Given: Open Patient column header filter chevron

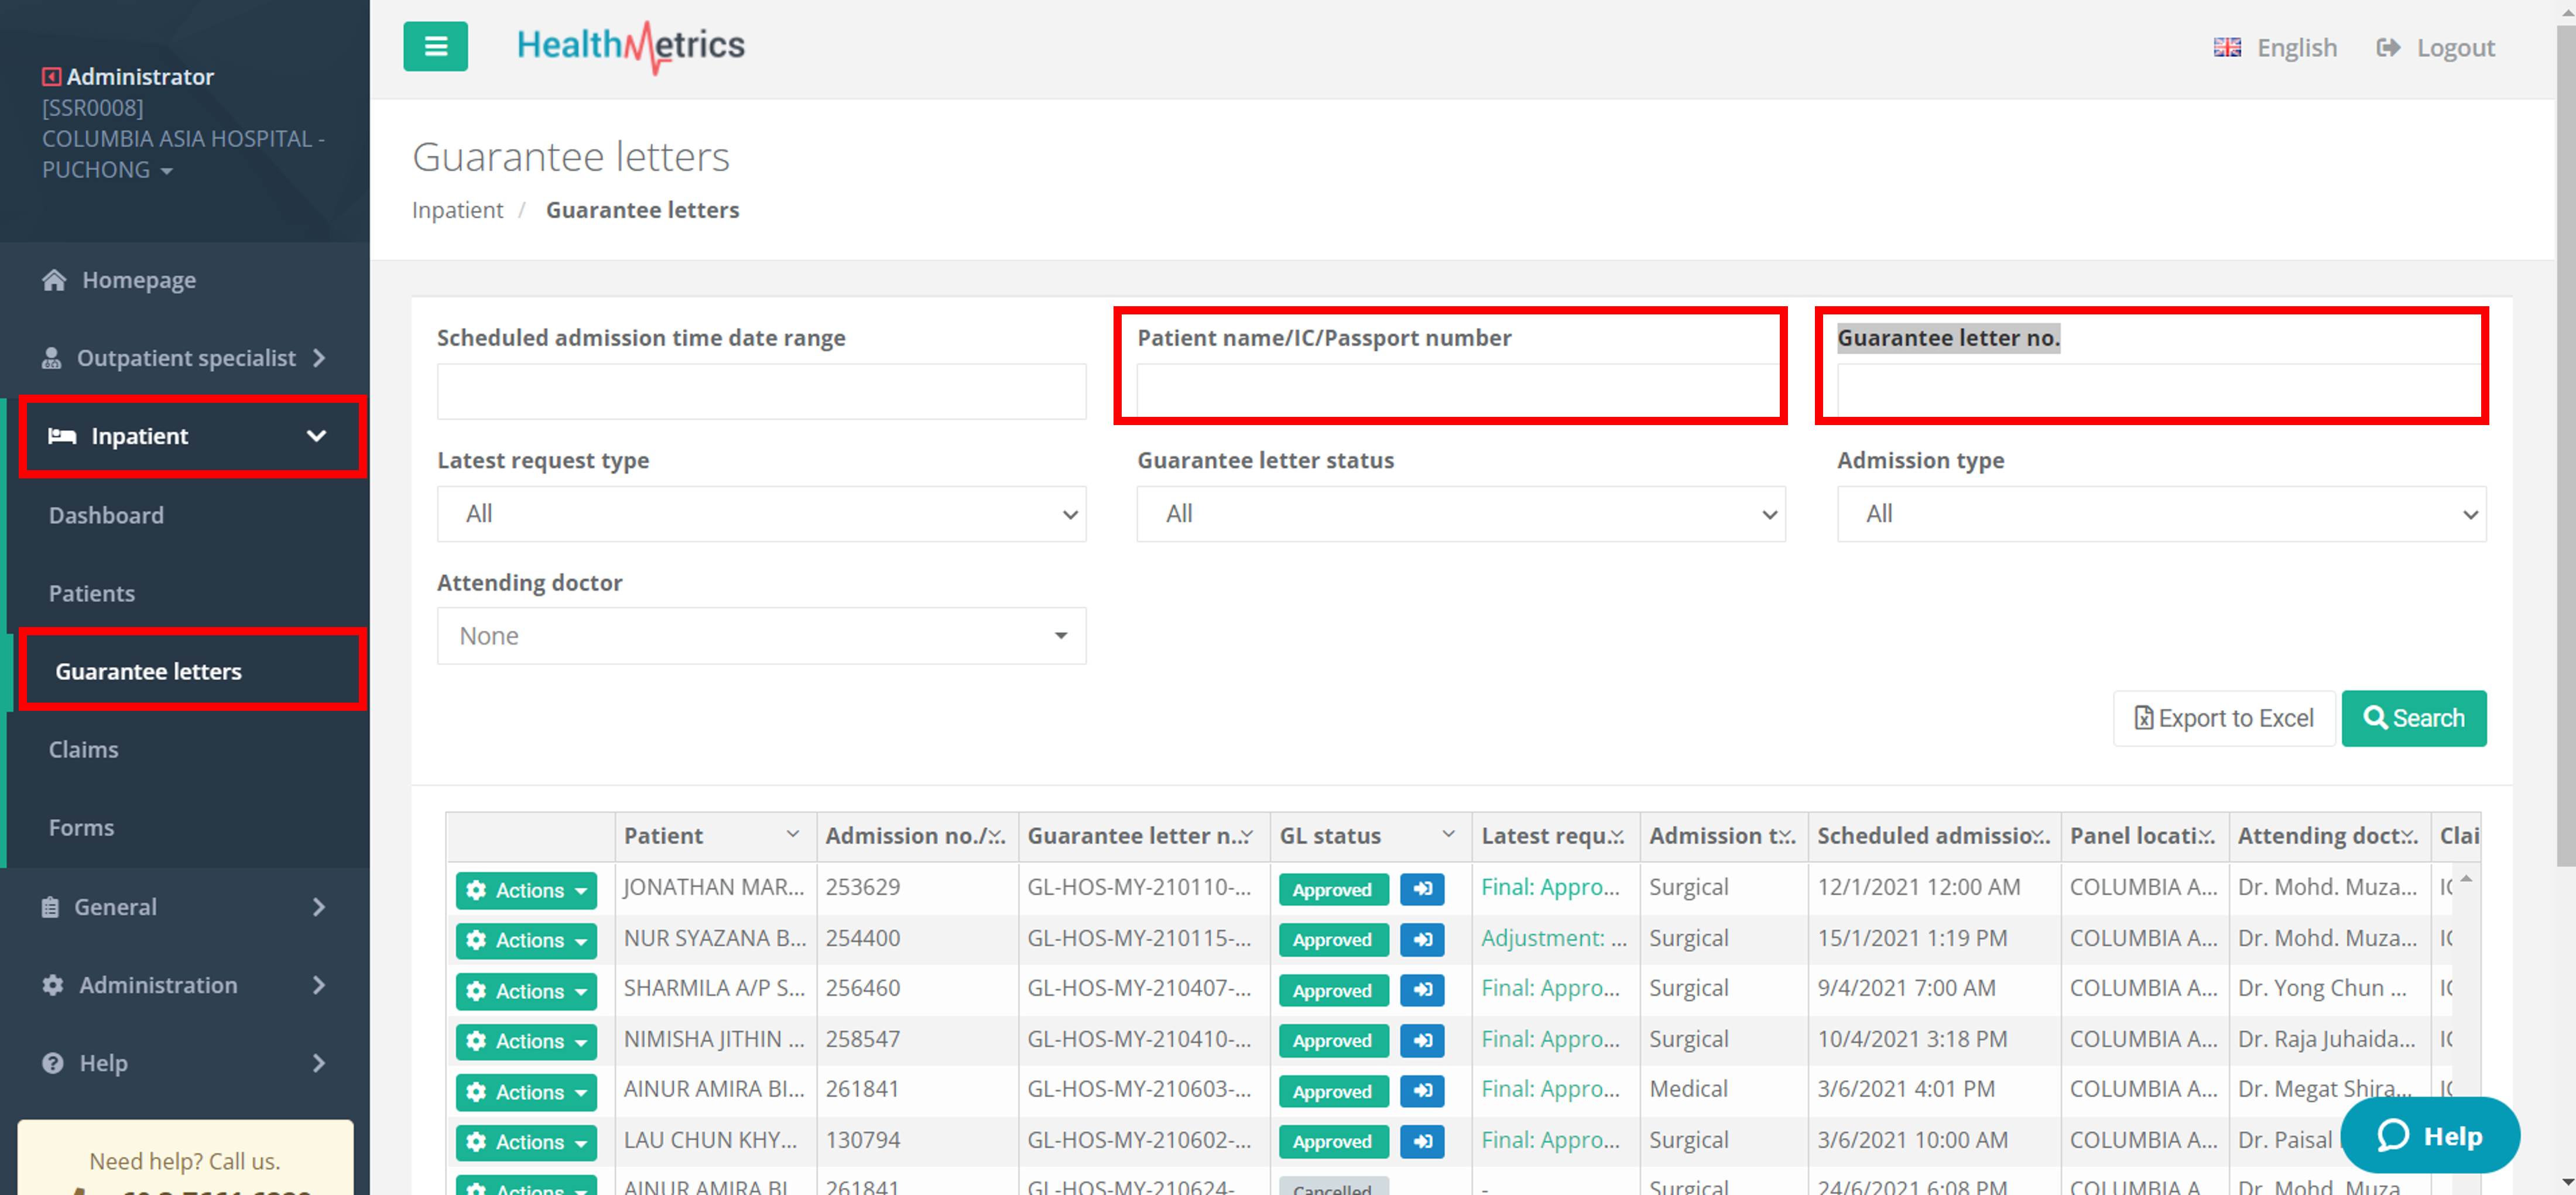Looking at the screenshot, I should tap(792, 834).
